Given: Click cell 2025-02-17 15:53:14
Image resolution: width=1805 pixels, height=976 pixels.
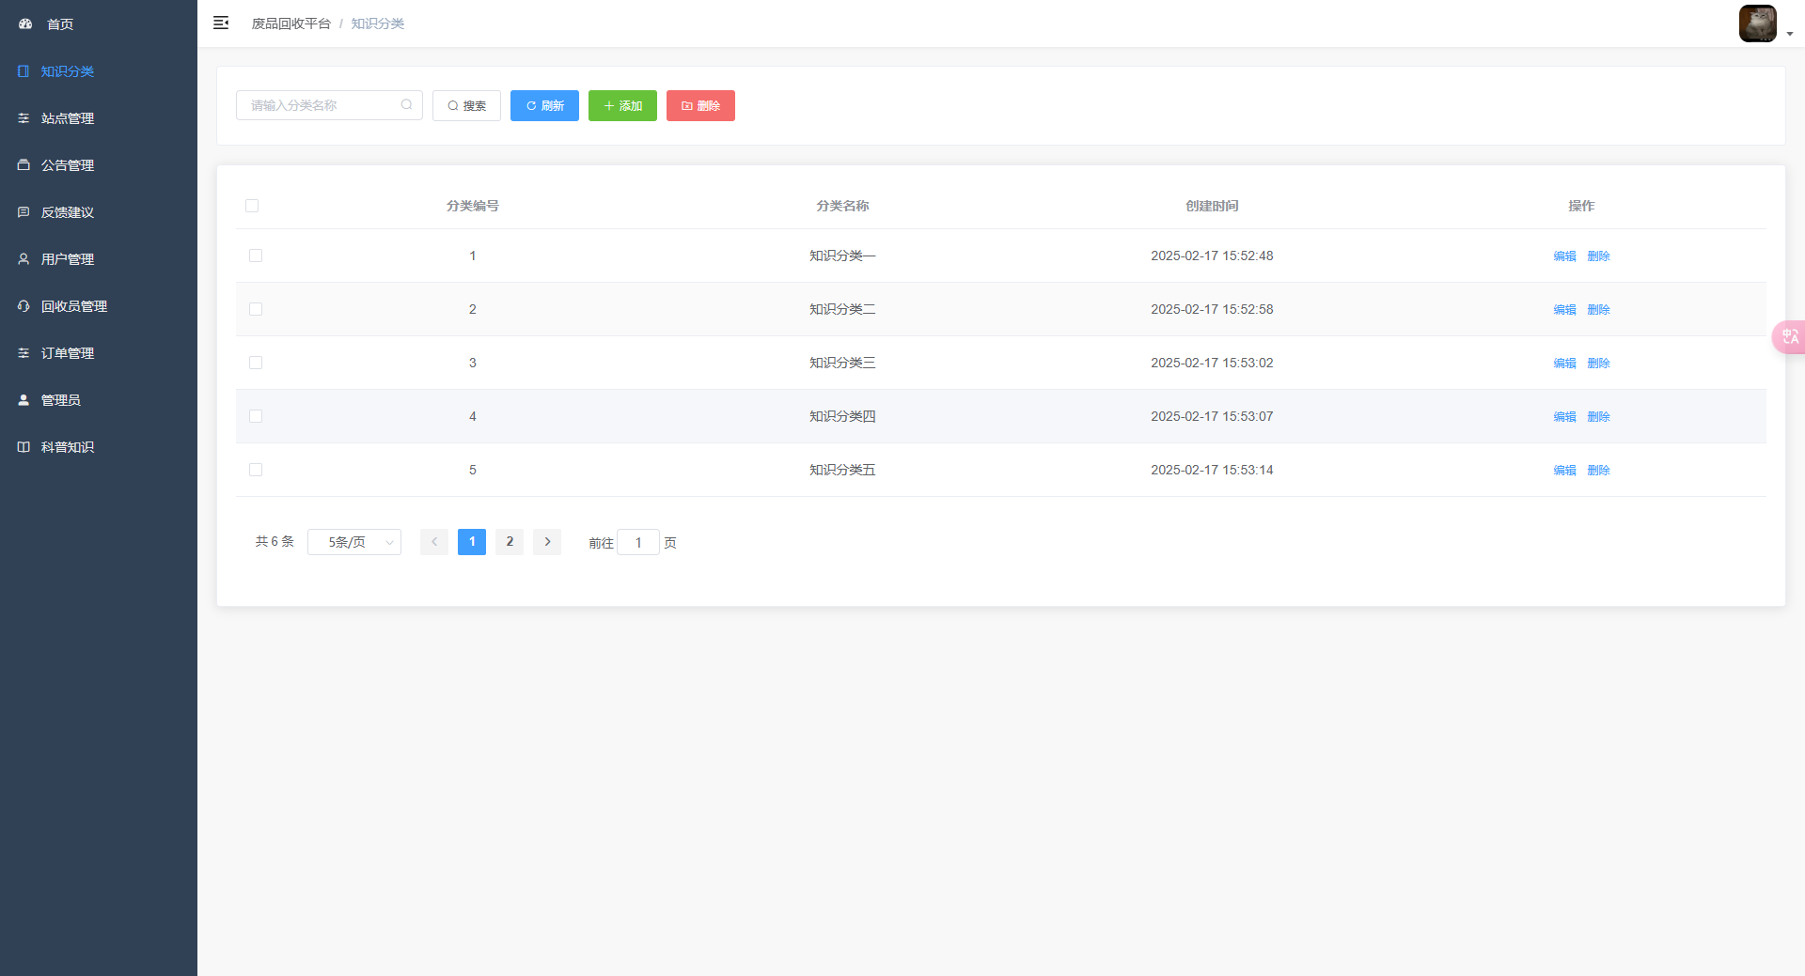Looking at the screenshot, I should pyautogui.click(x=1212, y=470).
